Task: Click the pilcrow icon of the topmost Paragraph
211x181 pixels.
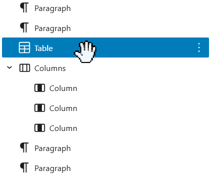Action: [24, 7]
